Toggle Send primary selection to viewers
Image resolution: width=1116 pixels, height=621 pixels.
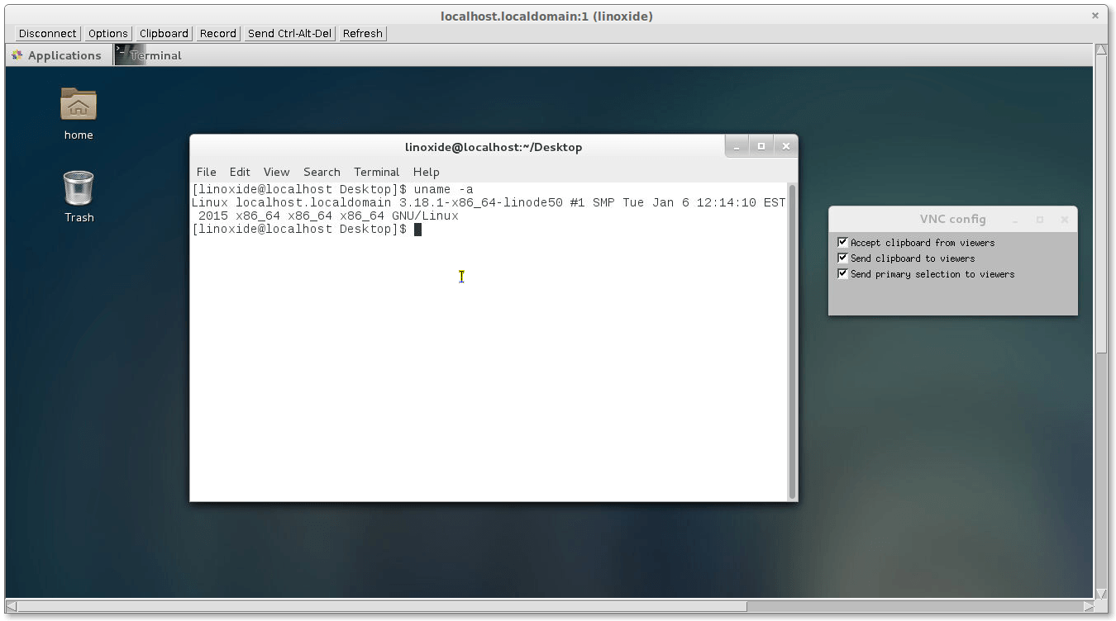point(842,273)
